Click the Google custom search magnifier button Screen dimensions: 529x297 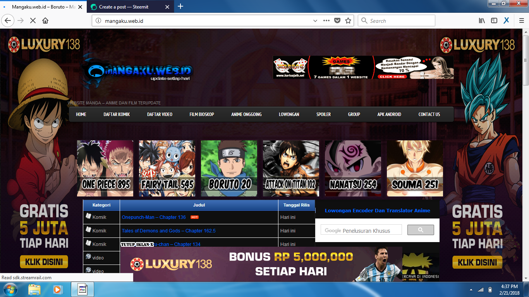click(x=421, y=230)
